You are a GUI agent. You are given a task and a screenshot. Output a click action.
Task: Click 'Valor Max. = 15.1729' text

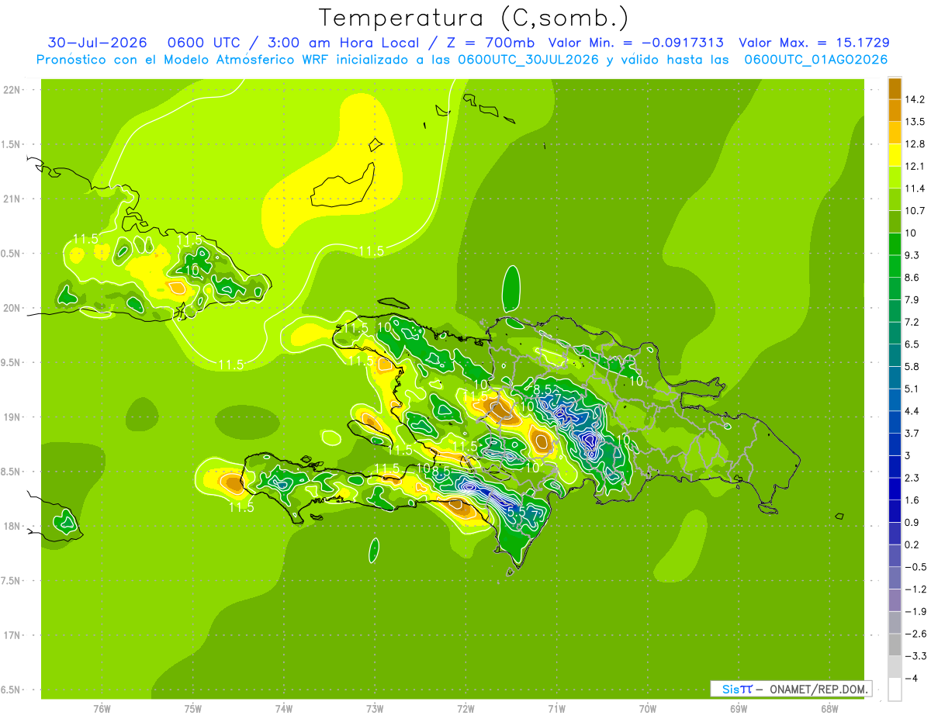(814, 43)
